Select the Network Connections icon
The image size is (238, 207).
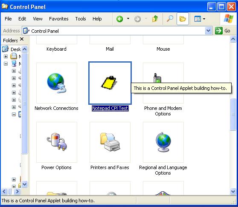point(57,83)
